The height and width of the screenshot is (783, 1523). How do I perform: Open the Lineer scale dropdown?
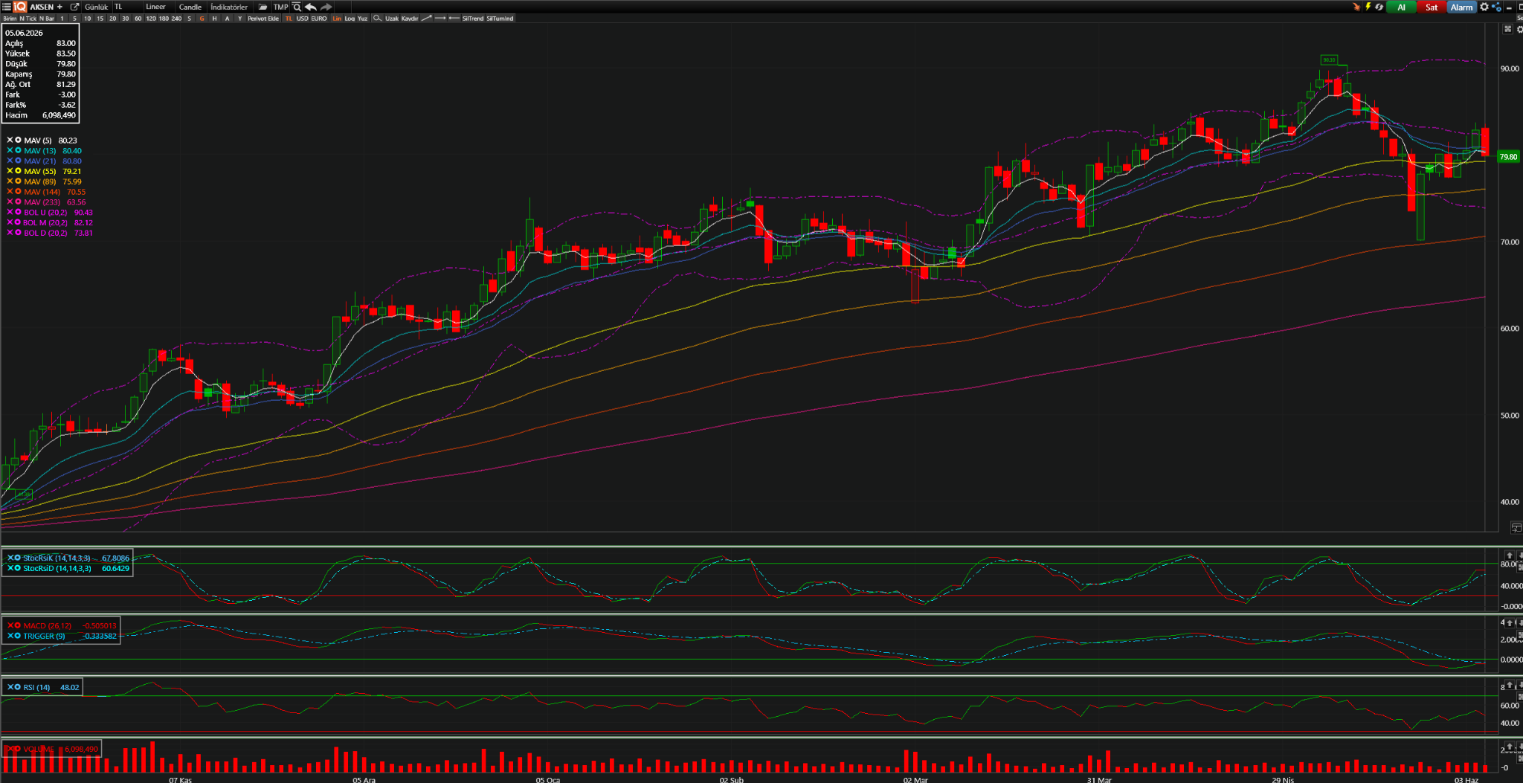[x=158, y=7]
